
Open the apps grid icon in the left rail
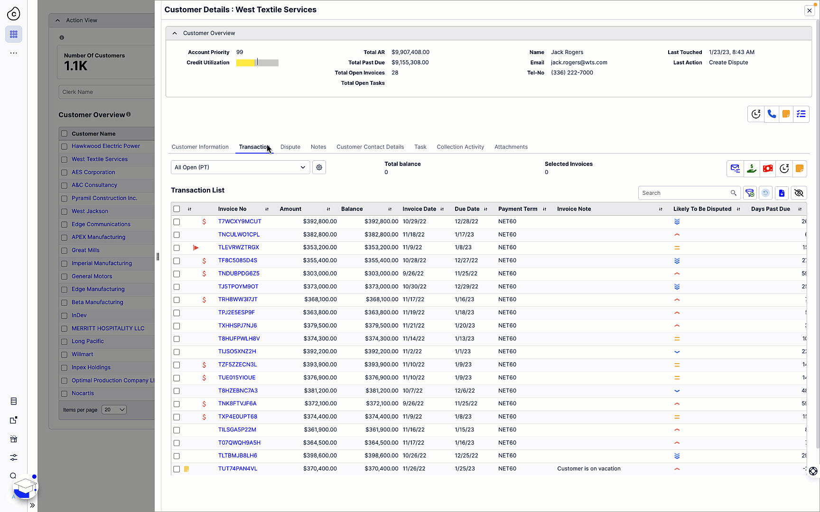(x=13, y=34)
